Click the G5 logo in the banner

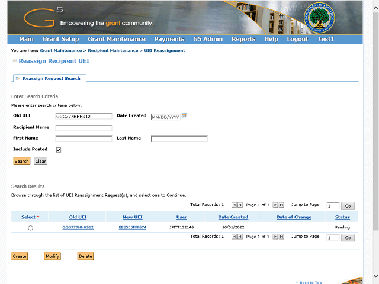click(43, 17)
